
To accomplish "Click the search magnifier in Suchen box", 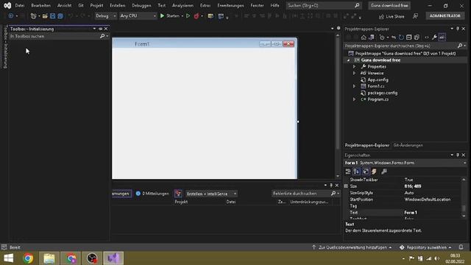I will 357,5.
